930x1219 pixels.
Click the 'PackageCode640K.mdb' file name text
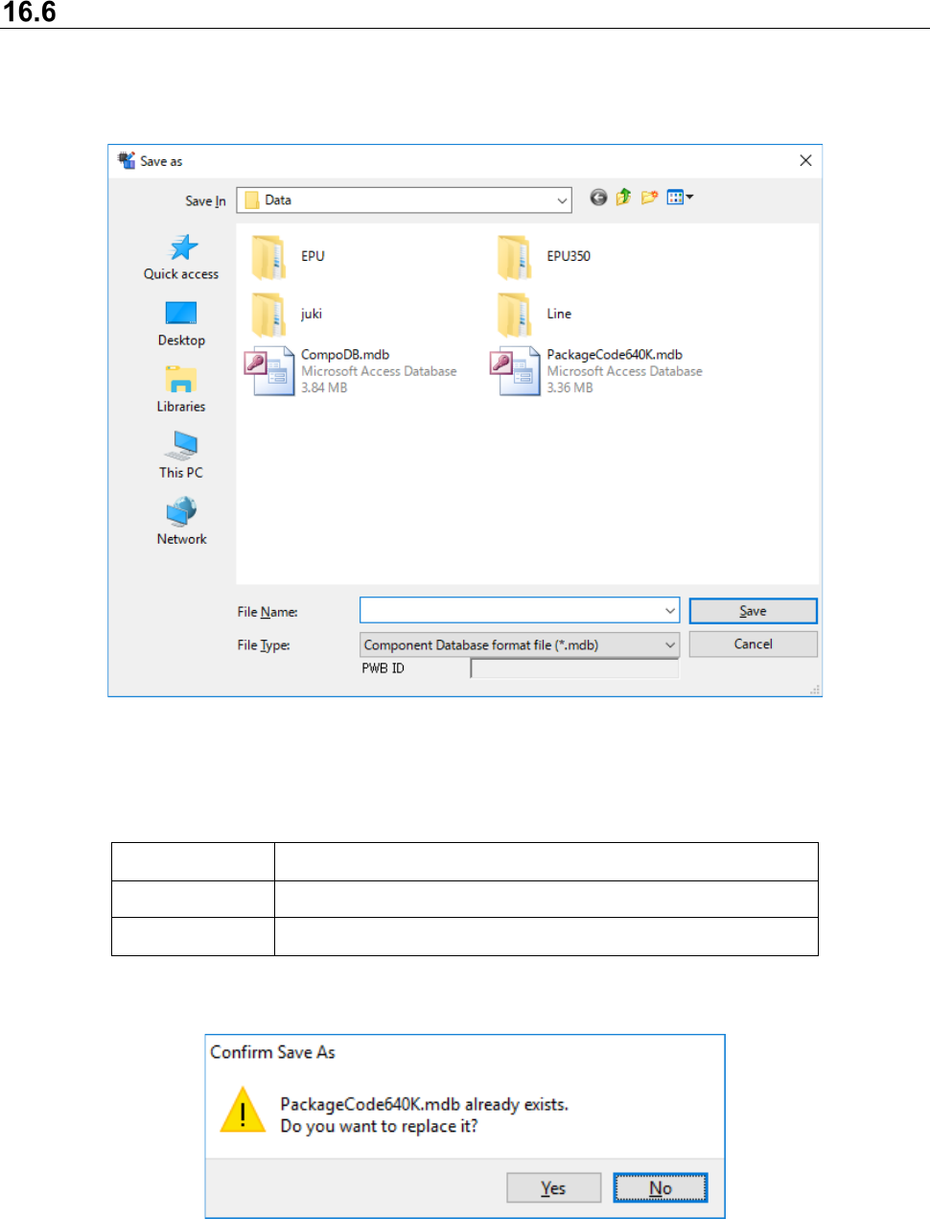click(x=615, y=355)
